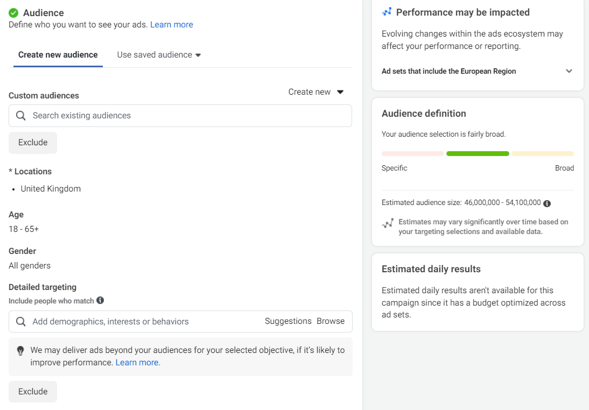This screenshot has height=410, width=589.
Task: Click the info icon next to estimated audience size
Action: (547, 203)
